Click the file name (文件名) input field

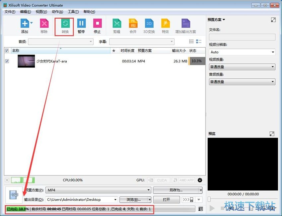(242, 37)
